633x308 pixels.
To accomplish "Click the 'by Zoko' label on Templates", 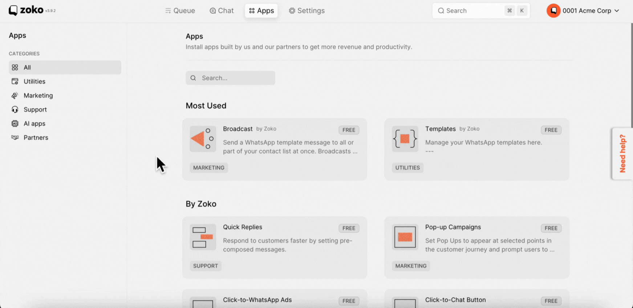I will (x=469, y=129).
